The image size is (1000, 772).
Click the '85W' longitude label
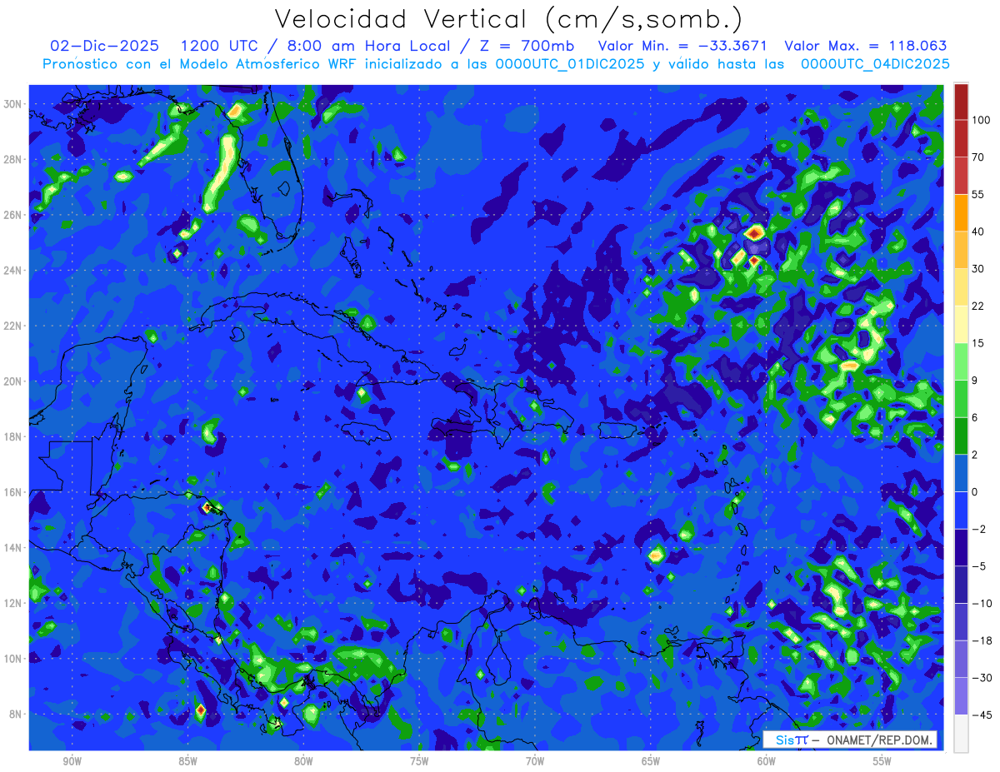click(x=187, y=761)
